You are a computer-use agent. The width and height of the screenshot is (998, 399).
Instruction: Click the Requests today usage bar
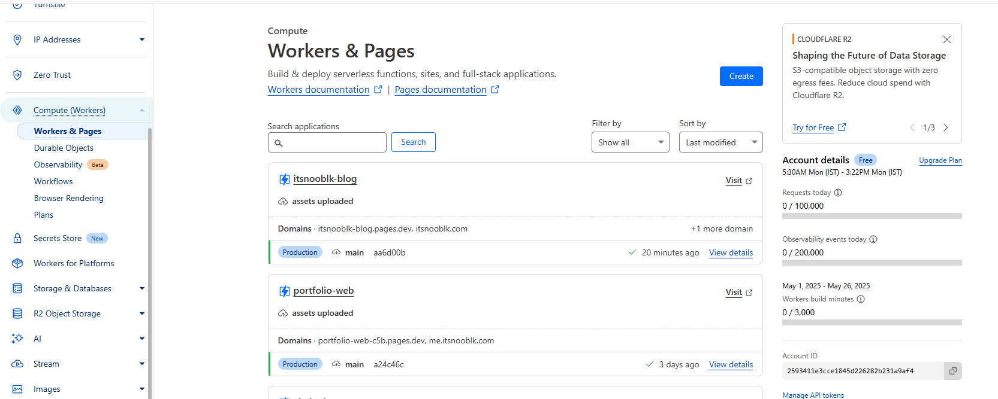coord(872,216)
